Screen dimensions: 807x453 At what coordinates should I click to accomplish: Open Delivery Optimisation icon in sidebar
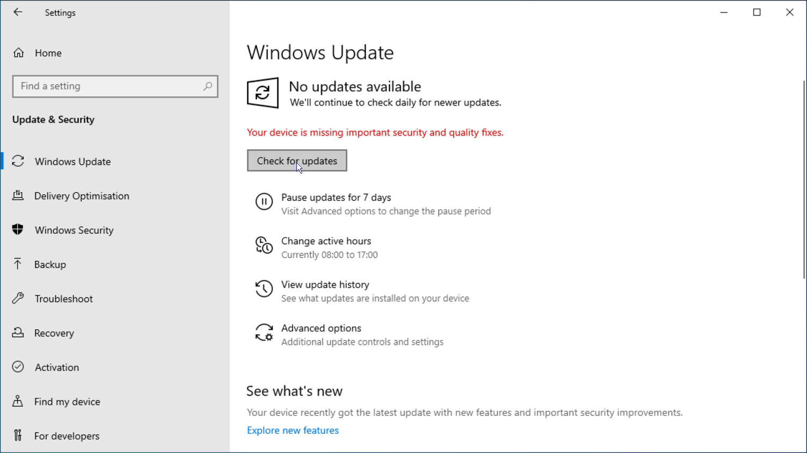coord(18,195)
